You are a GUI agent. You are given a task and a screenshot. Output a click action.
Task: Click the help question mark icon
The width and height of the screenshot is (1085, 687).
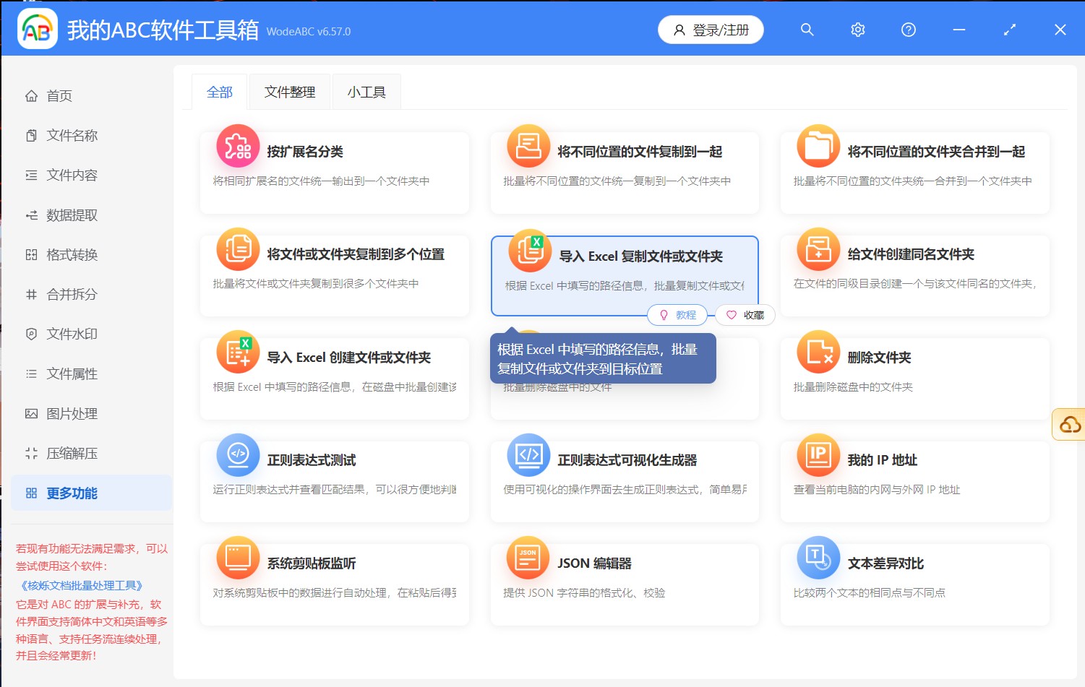click(909, 30)
